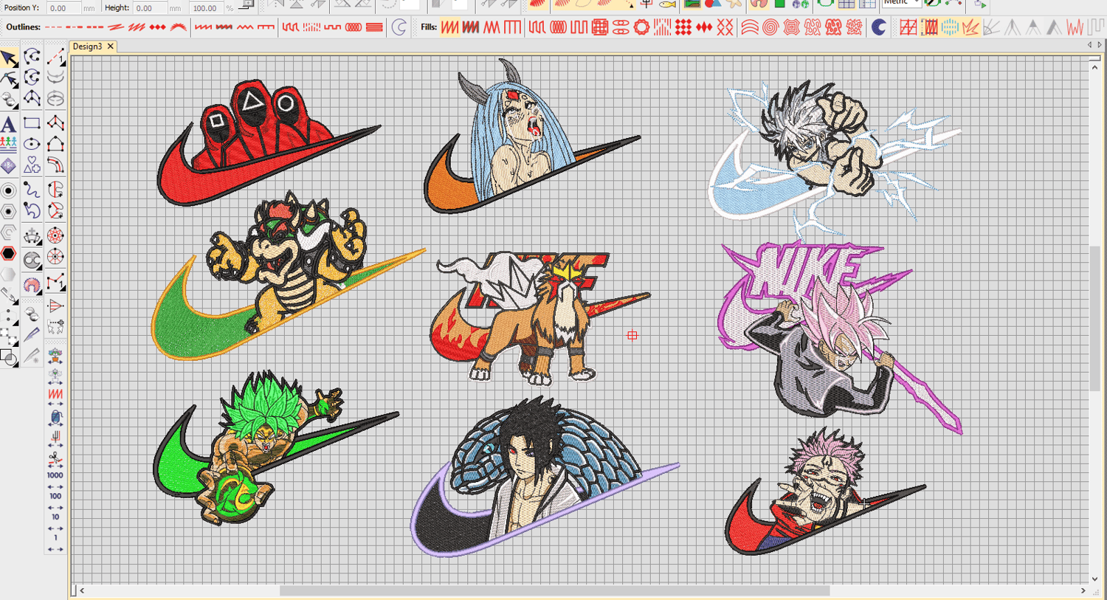This screenshot has width=1107, height=600.
Task: Click the red filled hexagon tool
Action: click(9, 254)
